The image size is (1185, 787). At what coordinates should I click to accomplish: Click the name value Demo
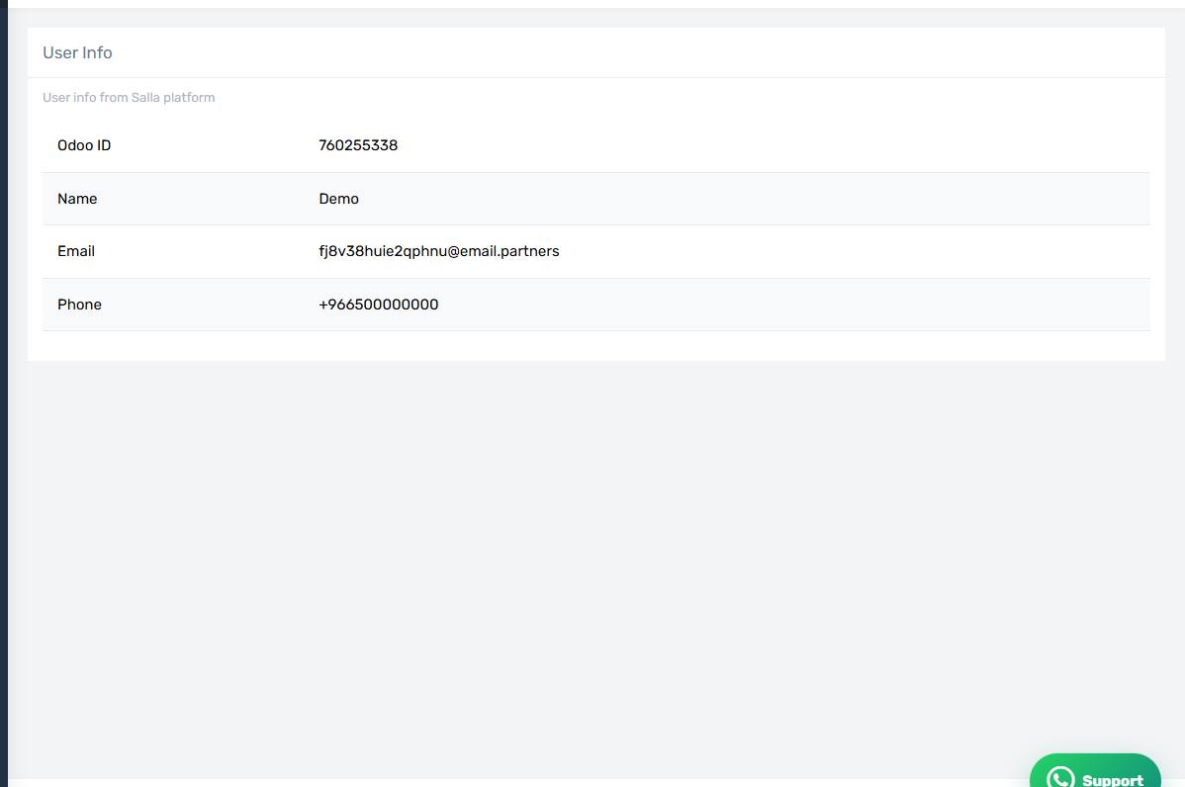click(338, 199)
